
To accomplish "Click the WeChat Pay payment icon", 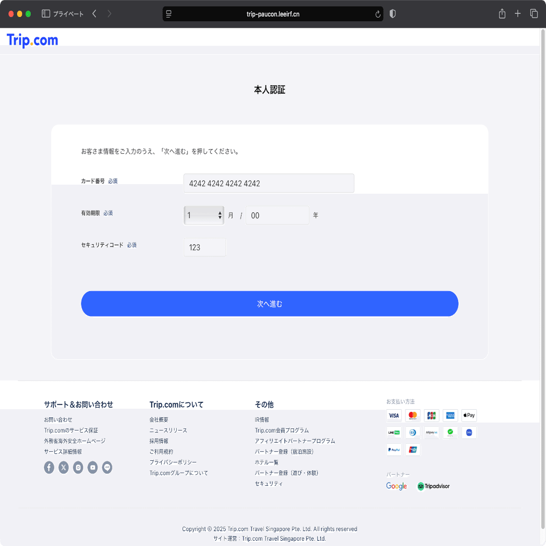I will (x=450, y=433).
